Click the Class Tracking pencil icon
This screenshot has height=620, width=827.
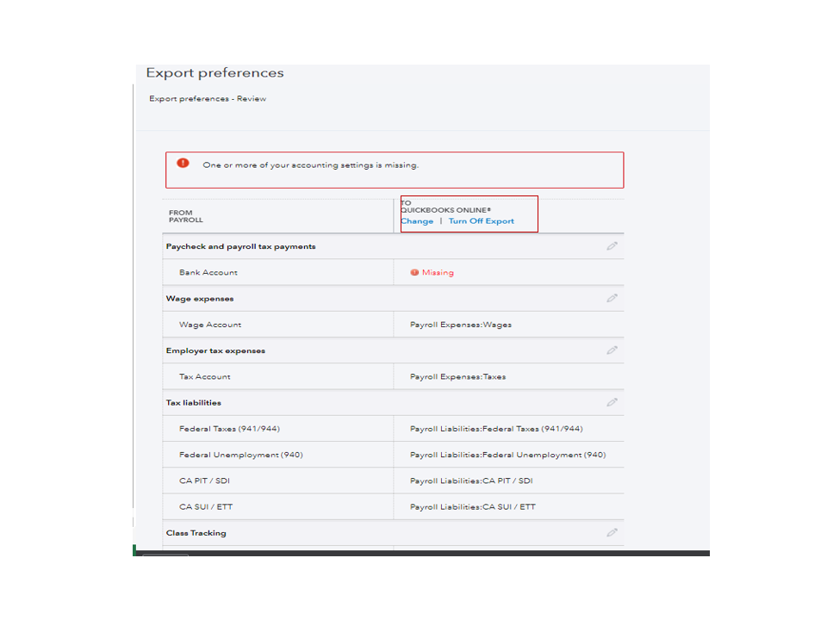pyautogui.click(x=612, y=532)
